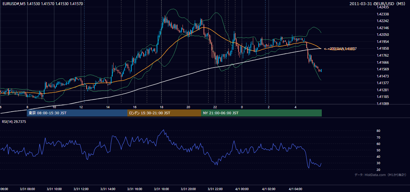
Task: Click hour tick 18 below price chart
Action: (161, 107)
